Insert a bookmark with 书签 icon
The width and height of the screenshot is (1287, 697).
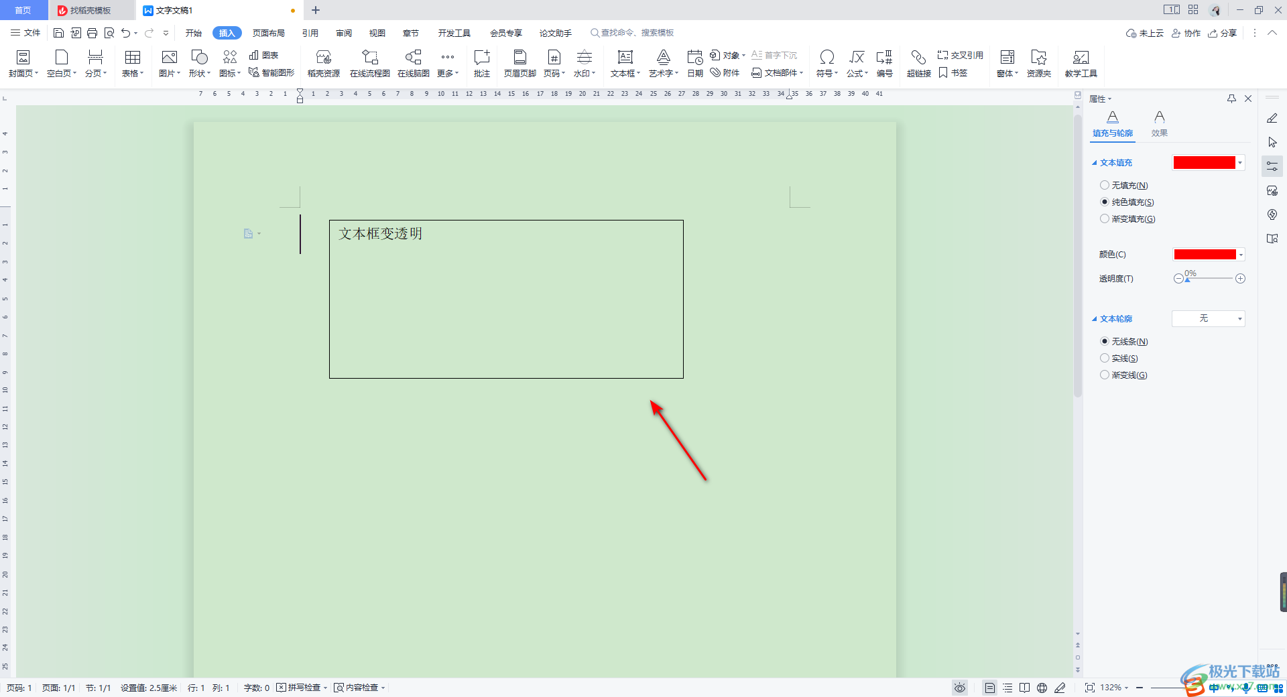[955, 73]
